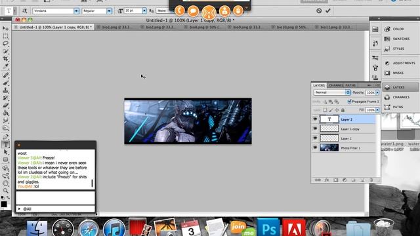Cancel text edit with circle-slash button

319,10
